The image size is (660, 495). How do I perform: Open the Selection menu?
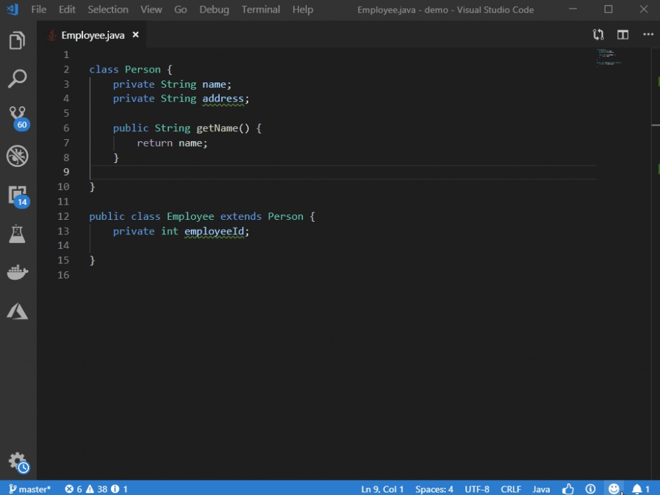(108, 10)
